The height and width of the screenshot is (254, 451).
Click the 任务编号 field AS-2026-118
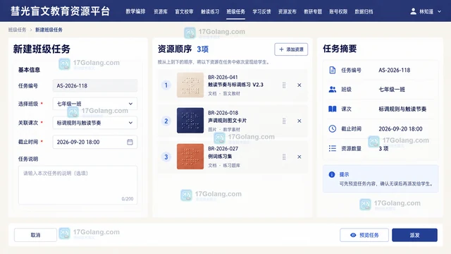pos(95,86)
